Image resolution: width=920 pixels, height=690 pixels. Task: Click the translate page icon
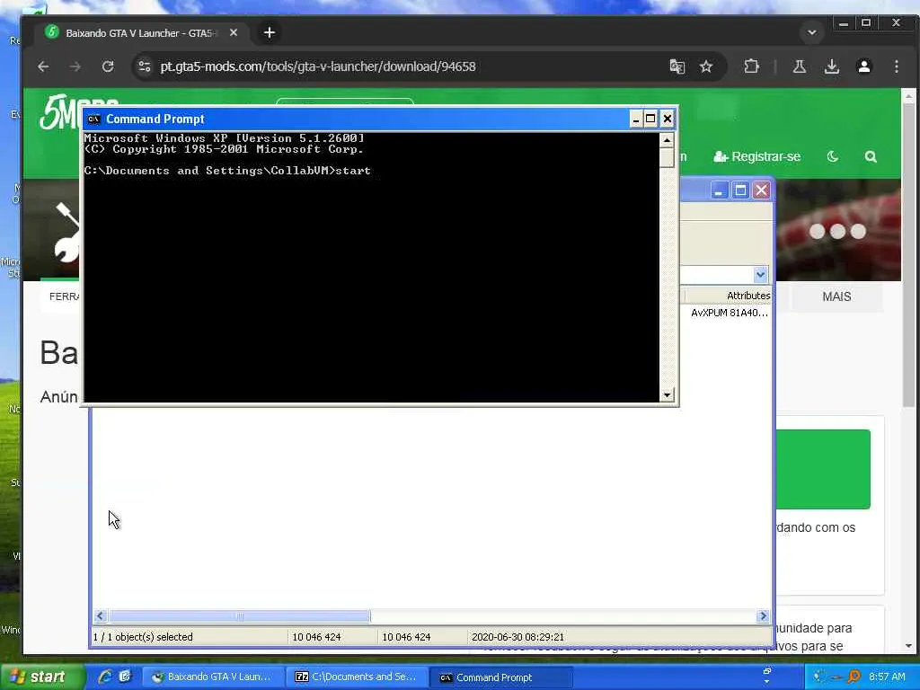[x=677, y=66]
